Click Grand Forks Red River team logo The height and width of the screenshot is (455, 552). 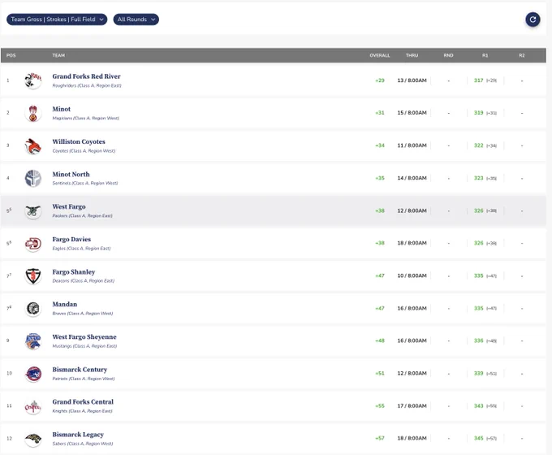(x=33, y=80)
